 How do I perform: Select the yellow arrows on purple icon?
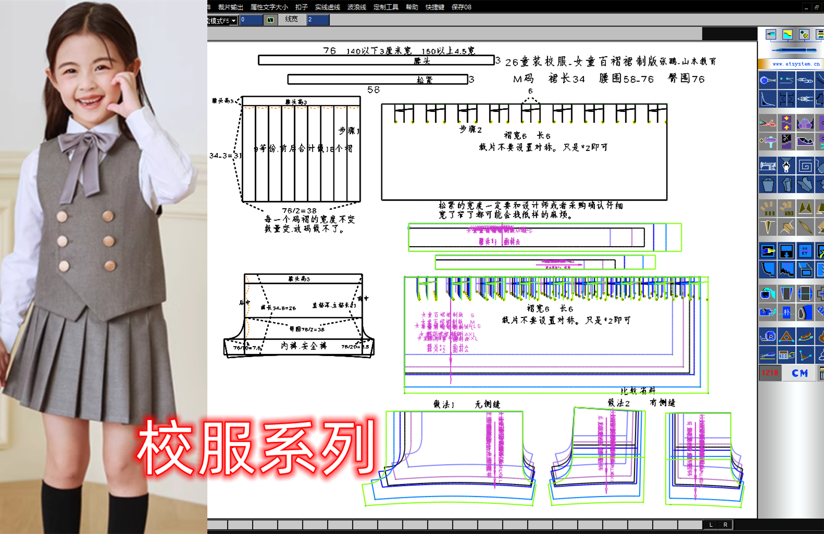pyautogui.click(x=786, y=123)
